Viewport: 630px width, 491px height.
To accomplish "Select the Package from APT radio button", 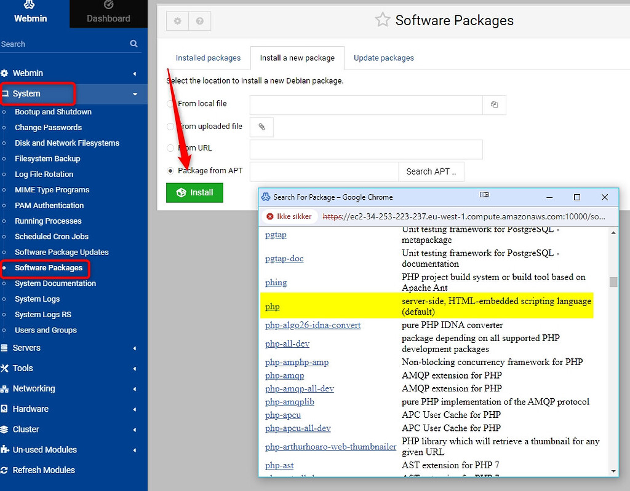I will coord(170,171).
